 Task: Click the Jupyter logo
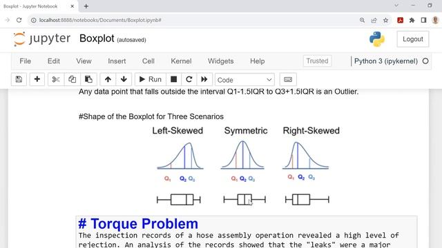pos(41,39)
